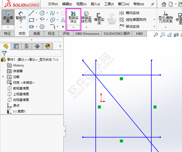Click the Home icon in title bar
This screenshot has height=152, width=182.
coord(164,4)
